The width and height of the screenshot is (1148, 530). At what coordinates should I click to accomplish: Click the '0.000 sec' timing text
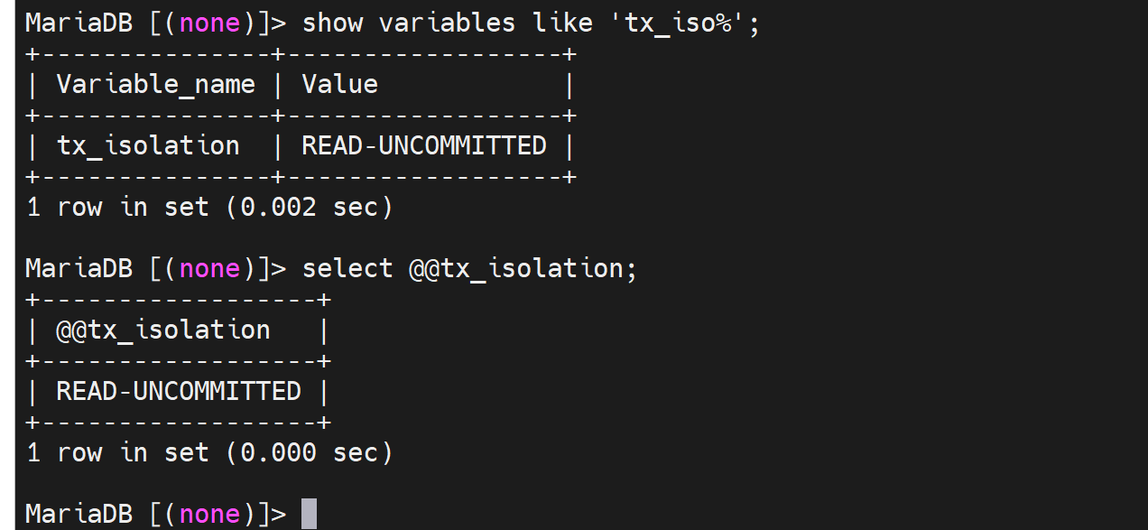tap(309, 452)
